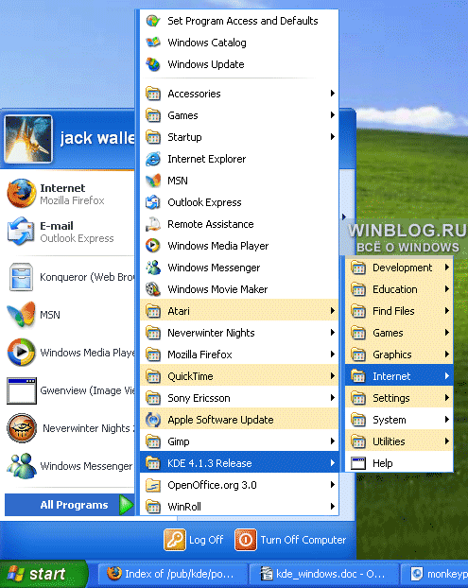The image size is (468, 588).
Task: Expand the Startup submenu
Action: point(239,137)
